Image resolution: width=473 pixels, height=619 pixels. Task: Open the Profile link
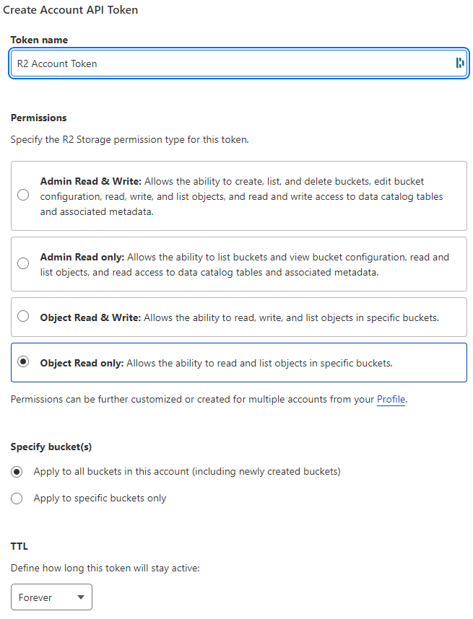(391, 399)
